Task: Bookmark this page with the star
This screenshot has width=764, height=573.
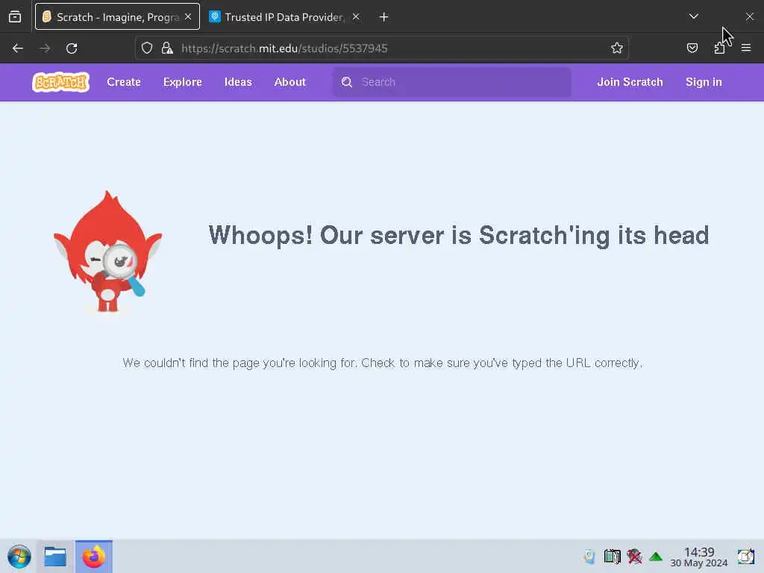Action: [617, 48]
